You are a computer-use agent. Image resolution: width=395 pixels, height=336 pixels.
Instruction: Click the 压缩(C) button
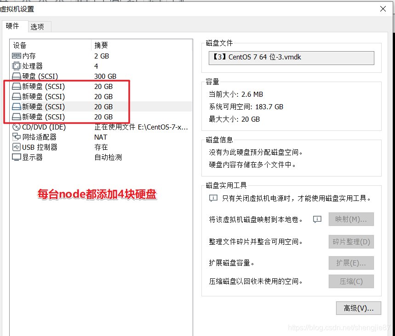click(x=351, y=281)
